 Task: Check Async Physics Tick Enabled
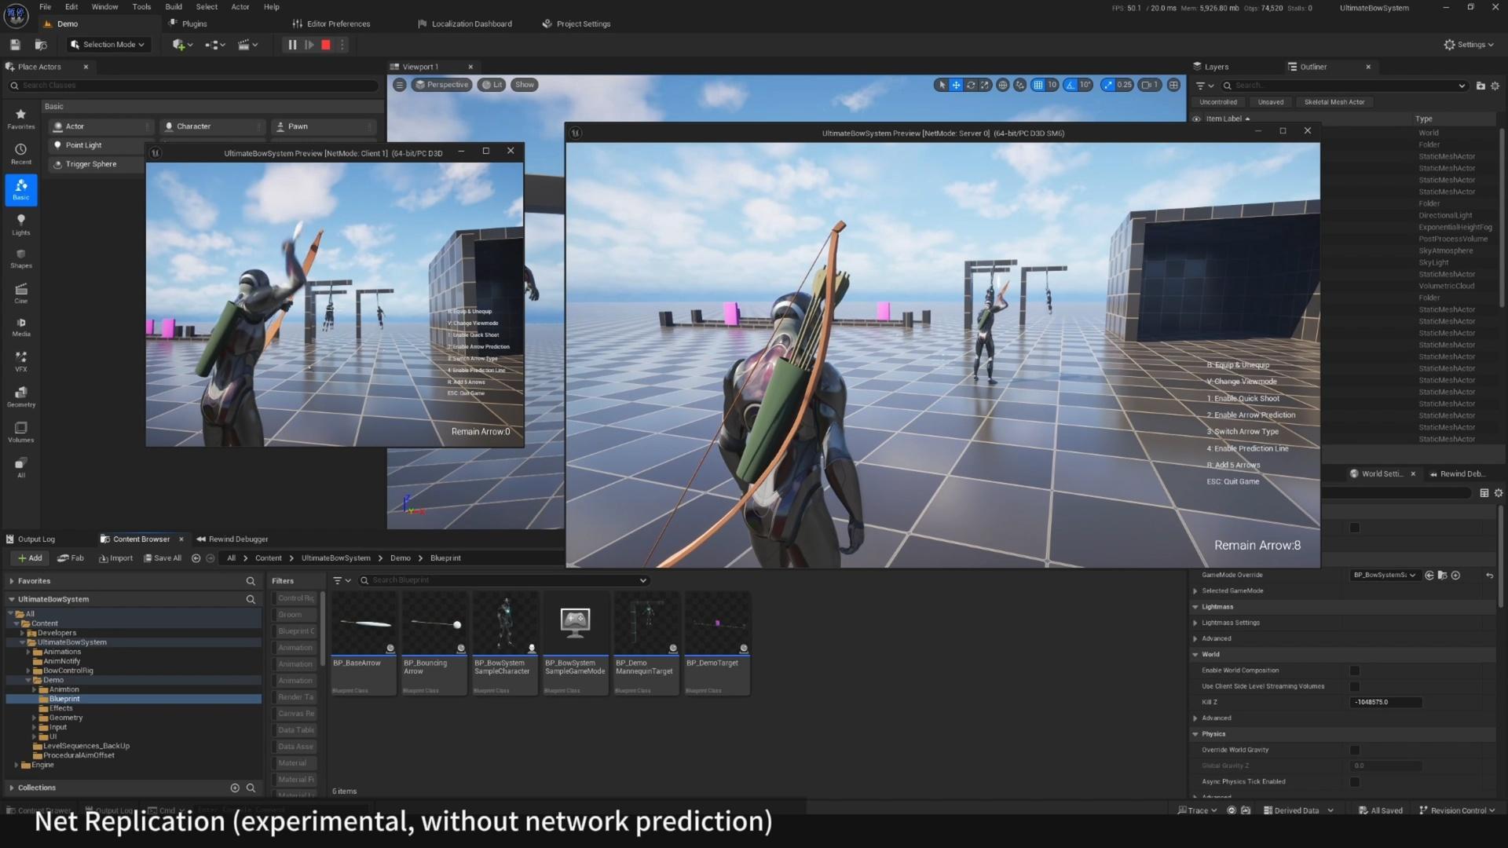(1354, 782)
